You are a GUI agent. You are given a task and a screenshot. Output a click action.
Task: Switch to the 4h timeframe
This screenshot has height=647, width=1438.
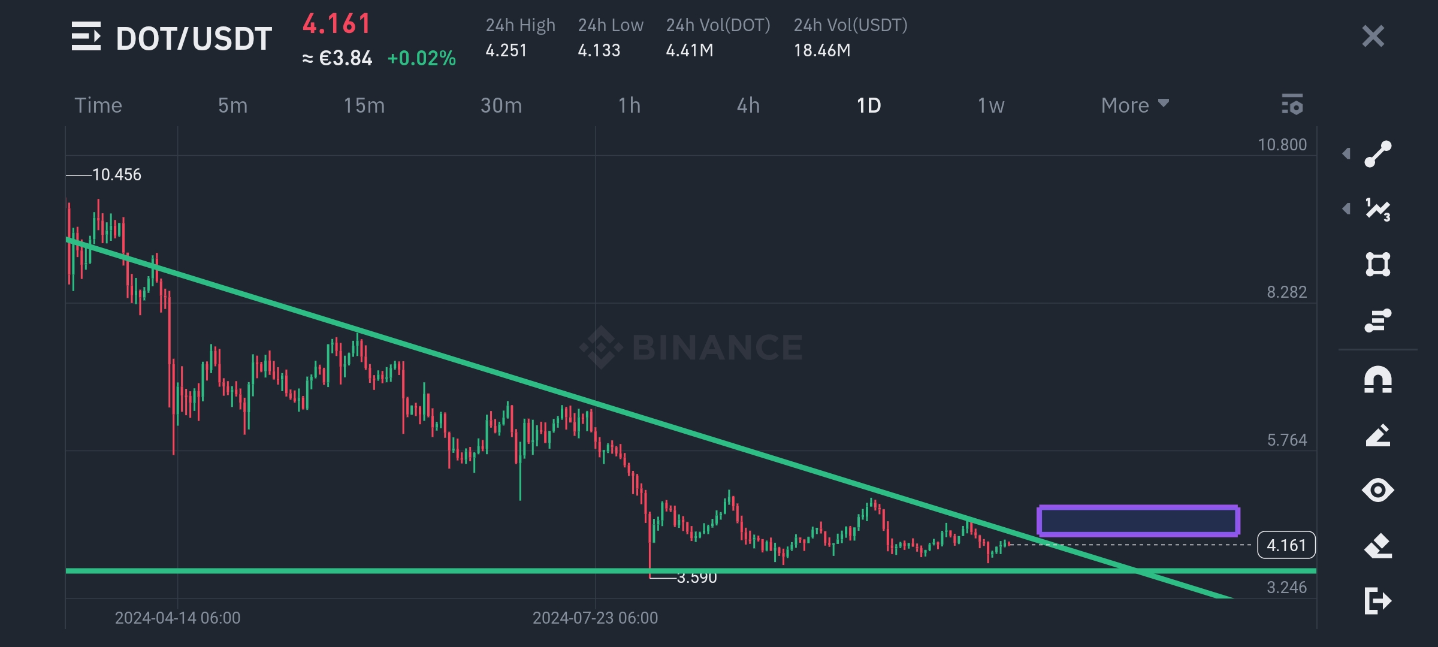(748, 105)
